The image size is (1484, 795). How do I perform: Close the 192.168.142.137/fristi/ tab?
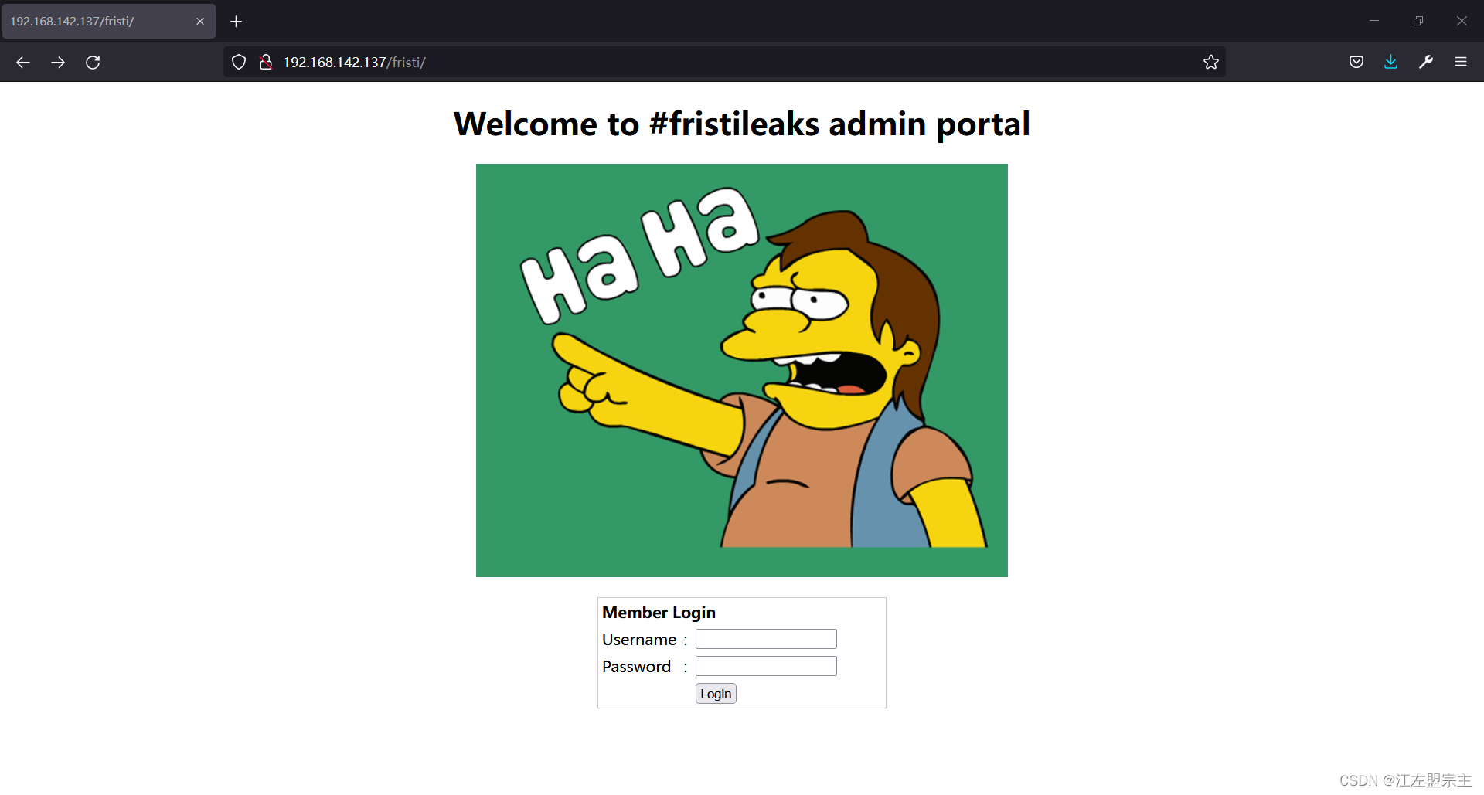(x=200, y=22)
